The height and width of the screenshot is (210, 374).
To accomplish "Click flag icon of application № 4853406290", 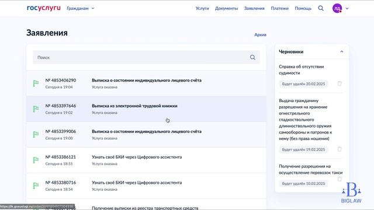I will (36, 83).
